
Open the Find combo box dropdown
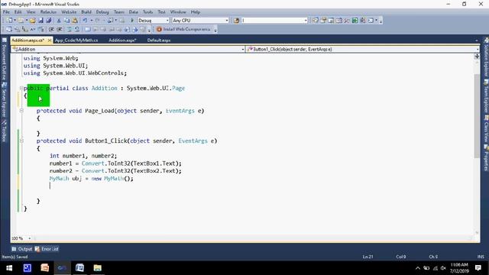[x=306, y=21]
